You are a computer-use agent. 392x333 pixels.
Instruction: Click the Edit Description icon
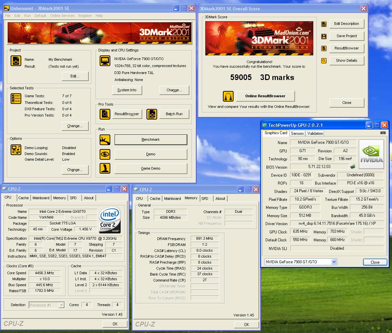click(324, 24)
